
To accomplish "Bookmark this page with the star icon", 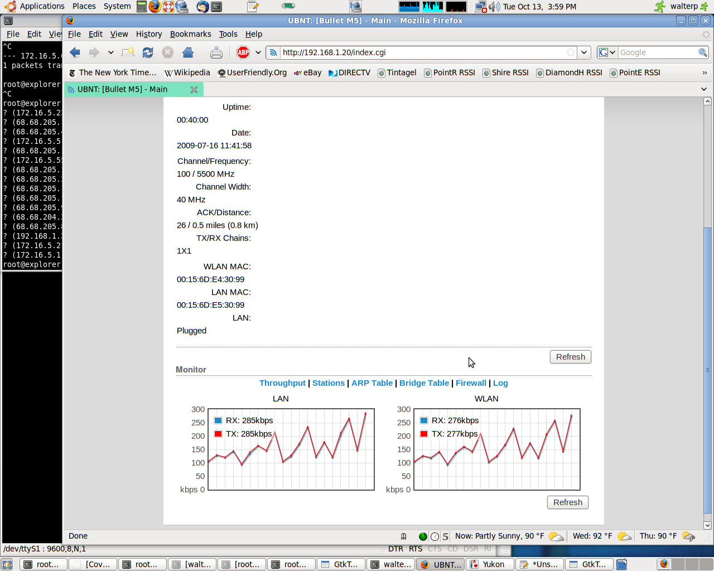I will click(x=571, y=52).
